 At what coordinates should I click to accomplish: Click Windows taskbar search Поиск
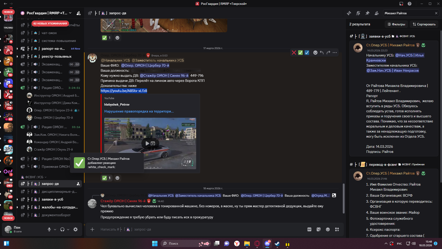point(185,243)
